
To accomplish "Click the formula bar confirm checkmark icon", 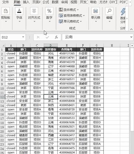I will click(x=47, y=37).
